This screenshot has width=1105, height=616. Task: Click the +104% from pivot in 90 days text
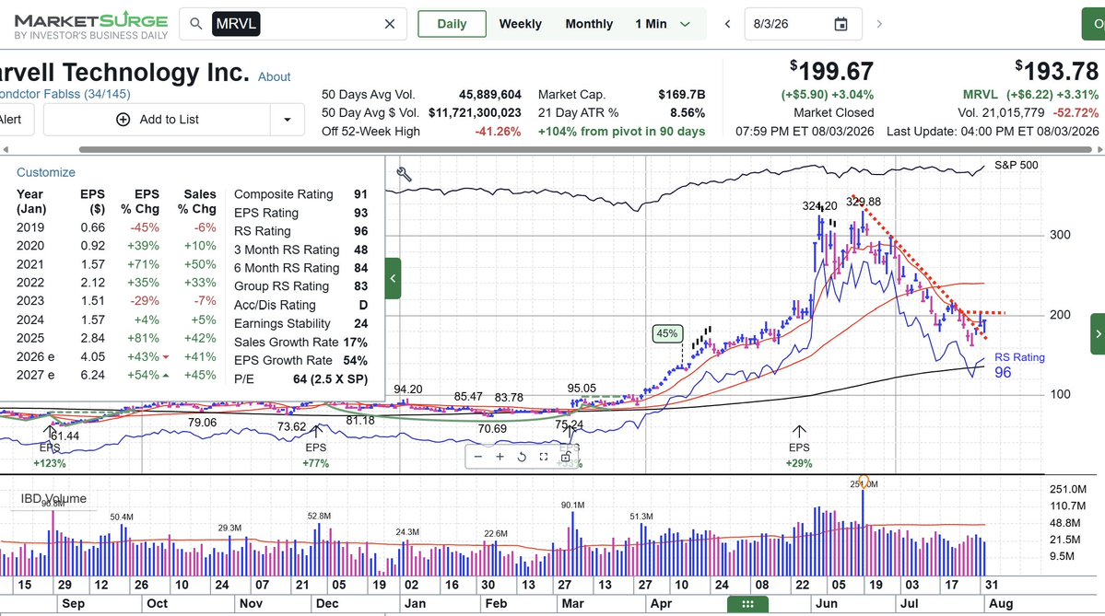click(x=621, y=132)
